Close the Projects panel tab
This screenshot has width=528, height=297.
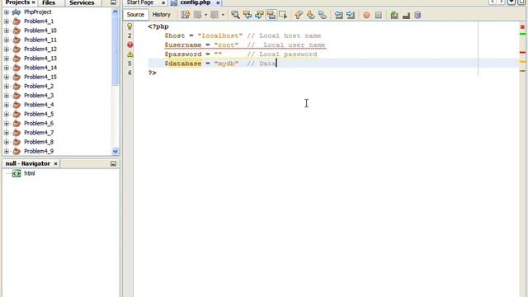[x=34, y=2]
